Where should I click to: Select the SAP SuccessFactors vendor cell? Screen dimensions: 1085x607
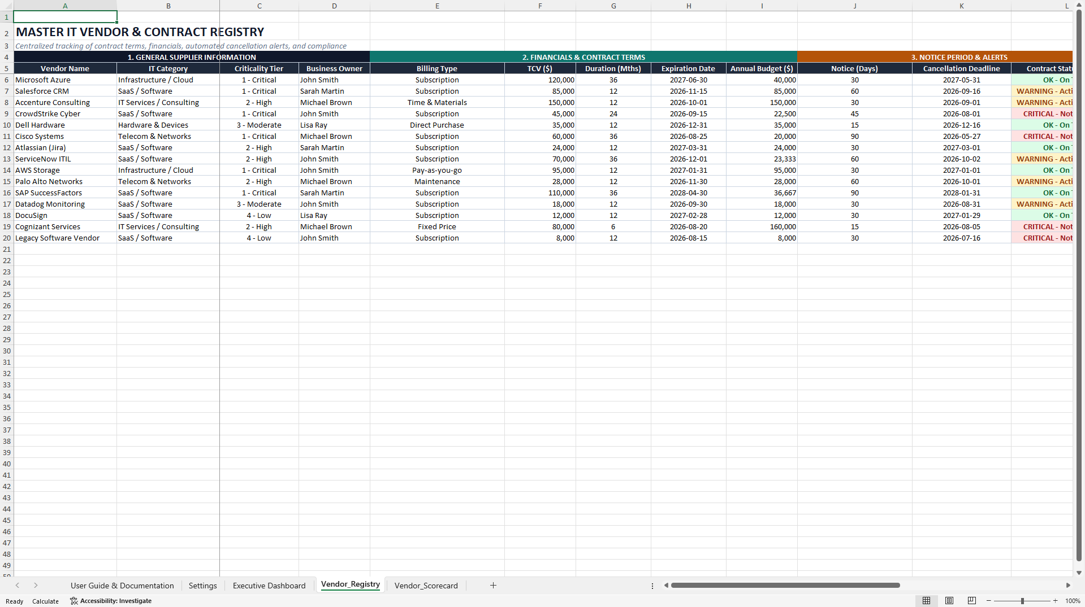click(65, 193)
